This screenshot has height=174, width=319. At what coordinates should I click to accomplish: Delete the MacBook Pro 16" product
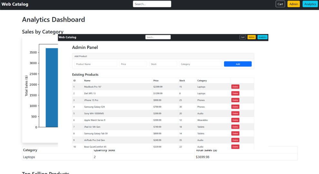click(x=235, y=87)
